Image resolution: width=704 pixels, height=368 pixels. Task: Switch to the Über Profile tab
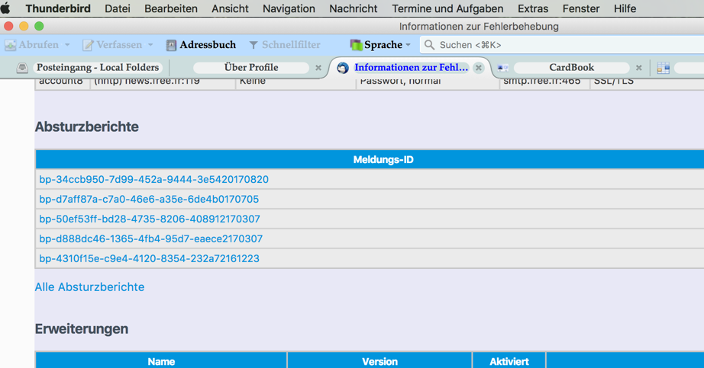(x=251, y=68)
